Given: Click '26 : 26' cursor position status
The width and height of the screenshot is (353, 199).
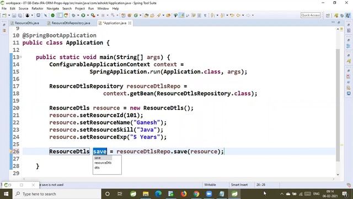Looking at the screenshot, I should coord(261,185).
